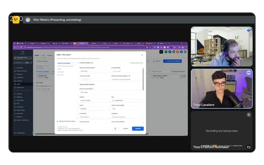Click the Telefone principal input field
264x165 pixels.
tap(94, 79)
